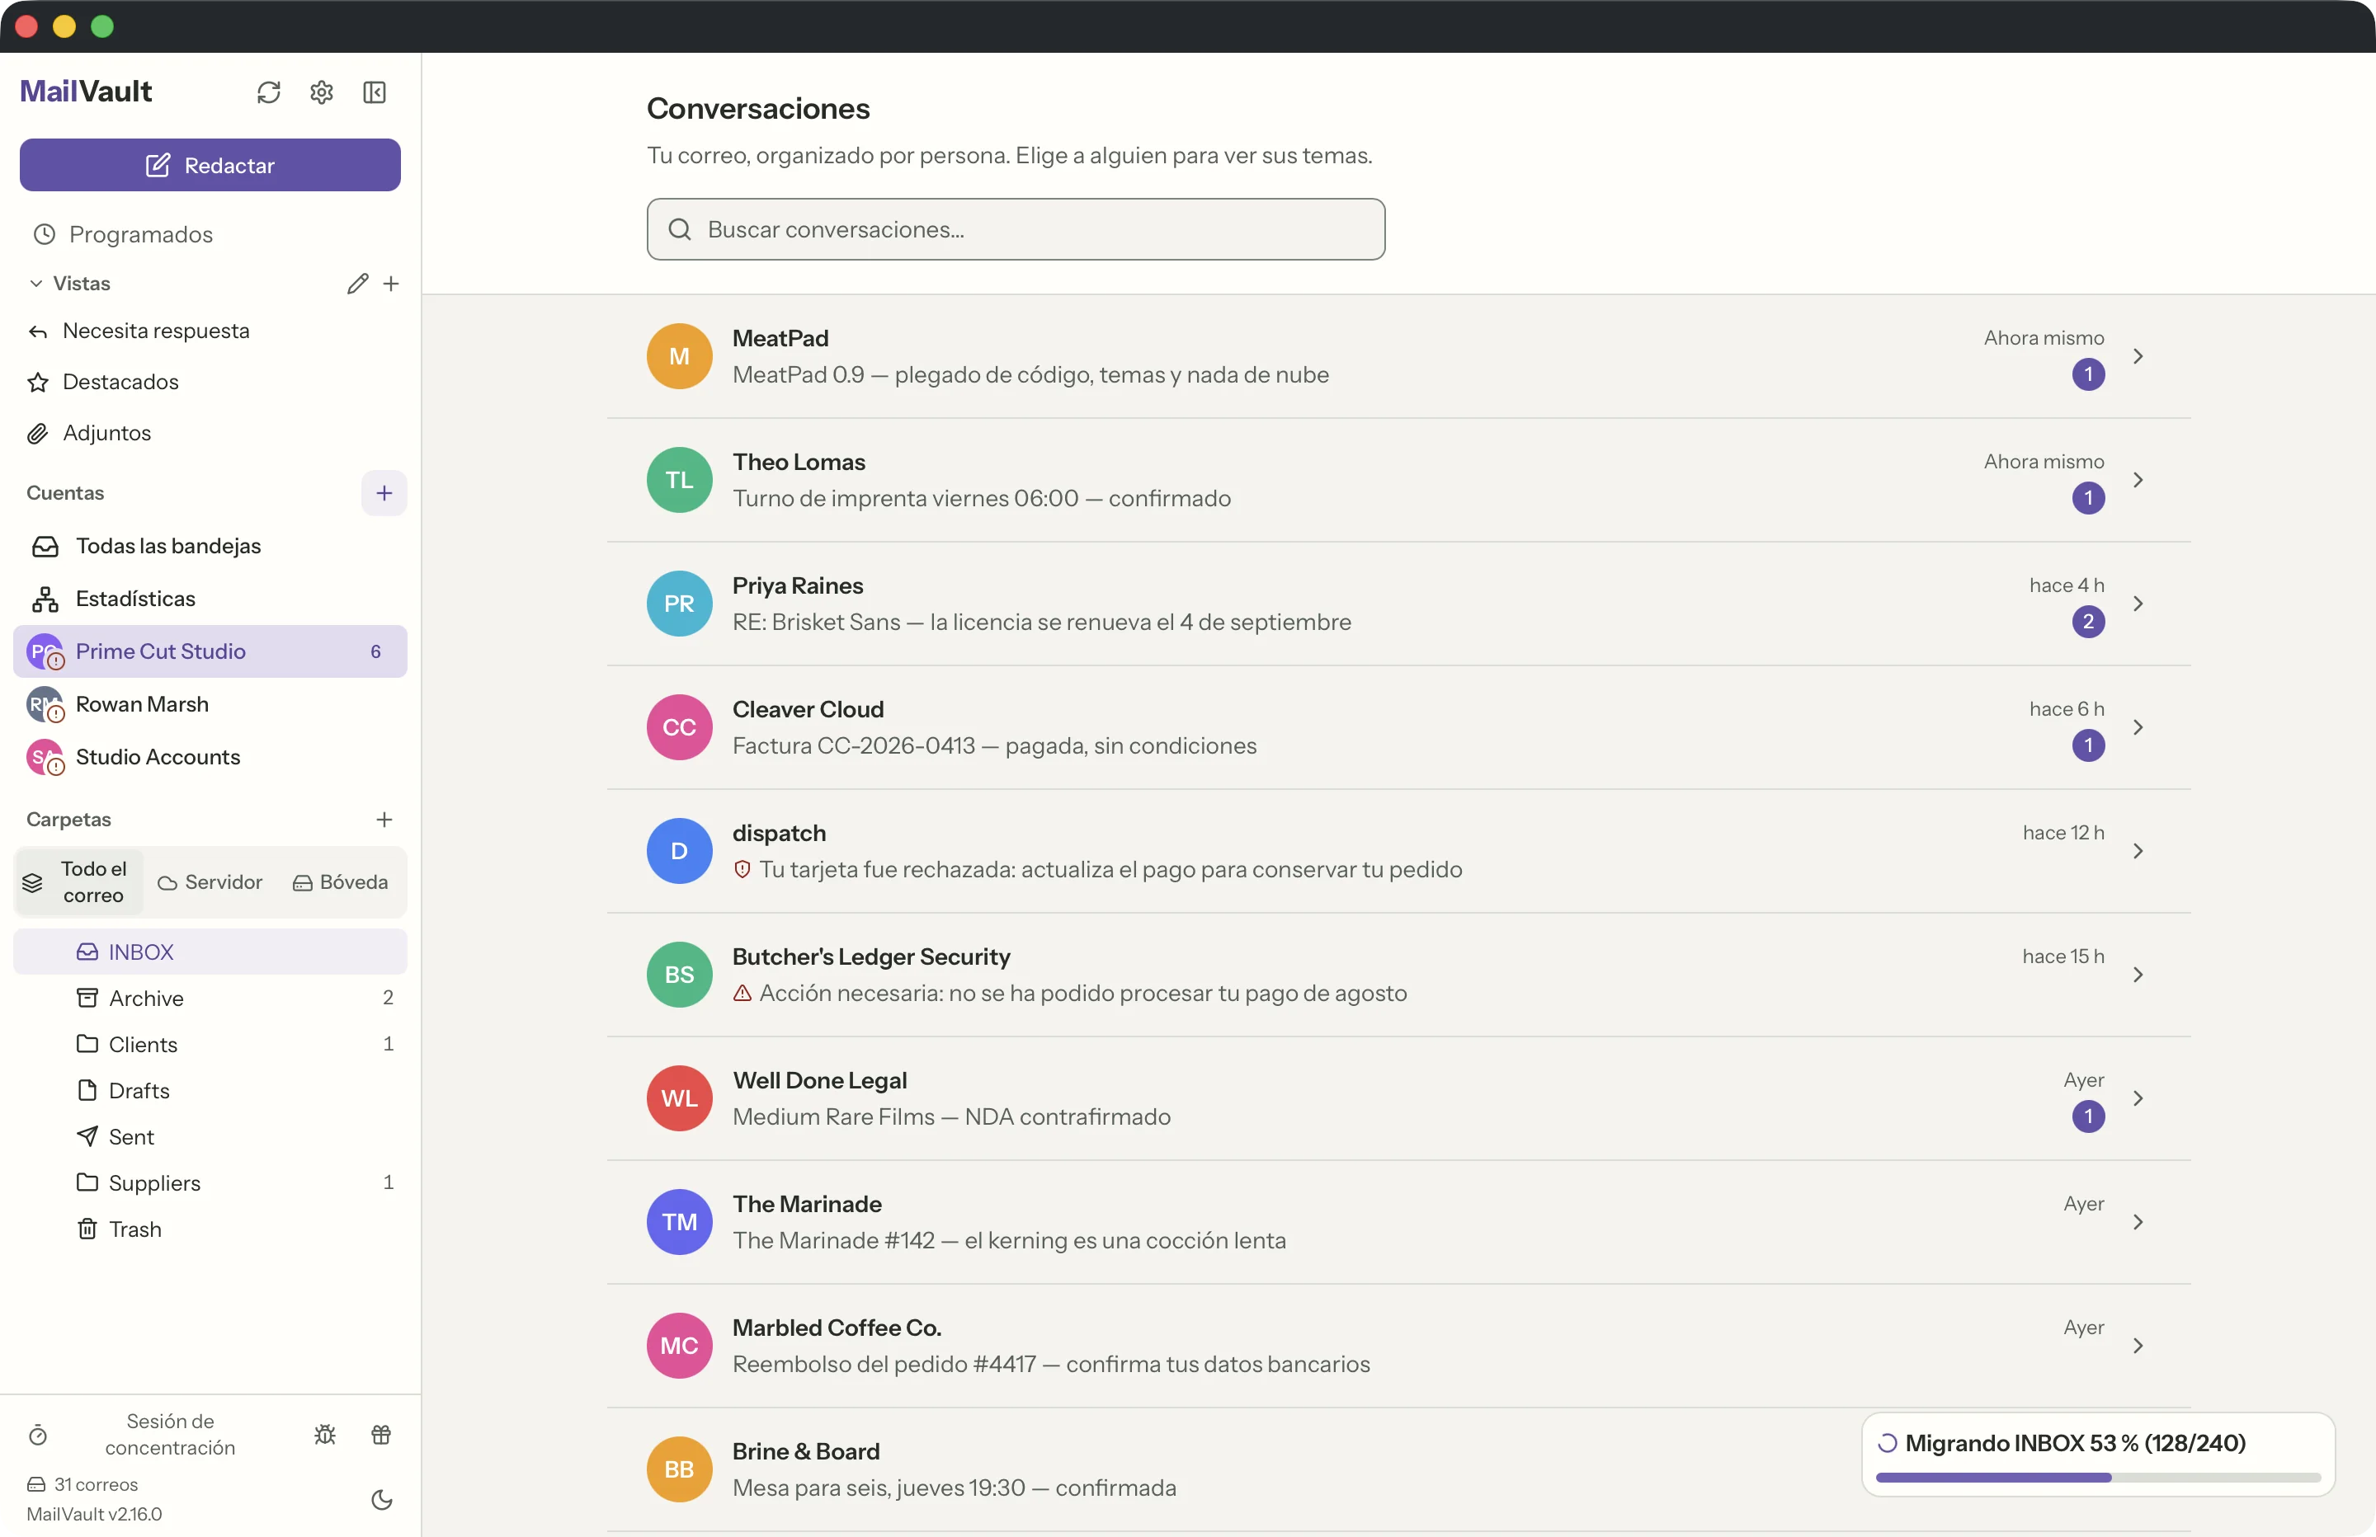
Task: Switch to Servidor tab
Action: (x=210, y=882)
